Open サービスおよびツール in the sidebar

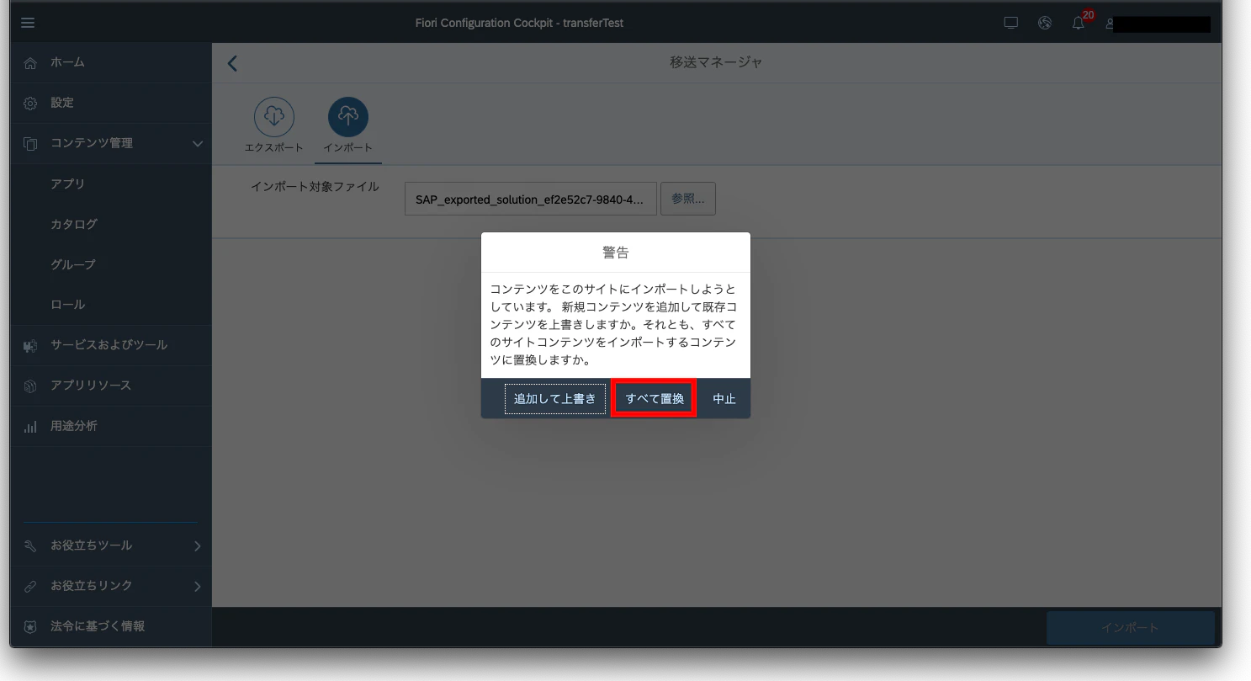coord(110,345)
